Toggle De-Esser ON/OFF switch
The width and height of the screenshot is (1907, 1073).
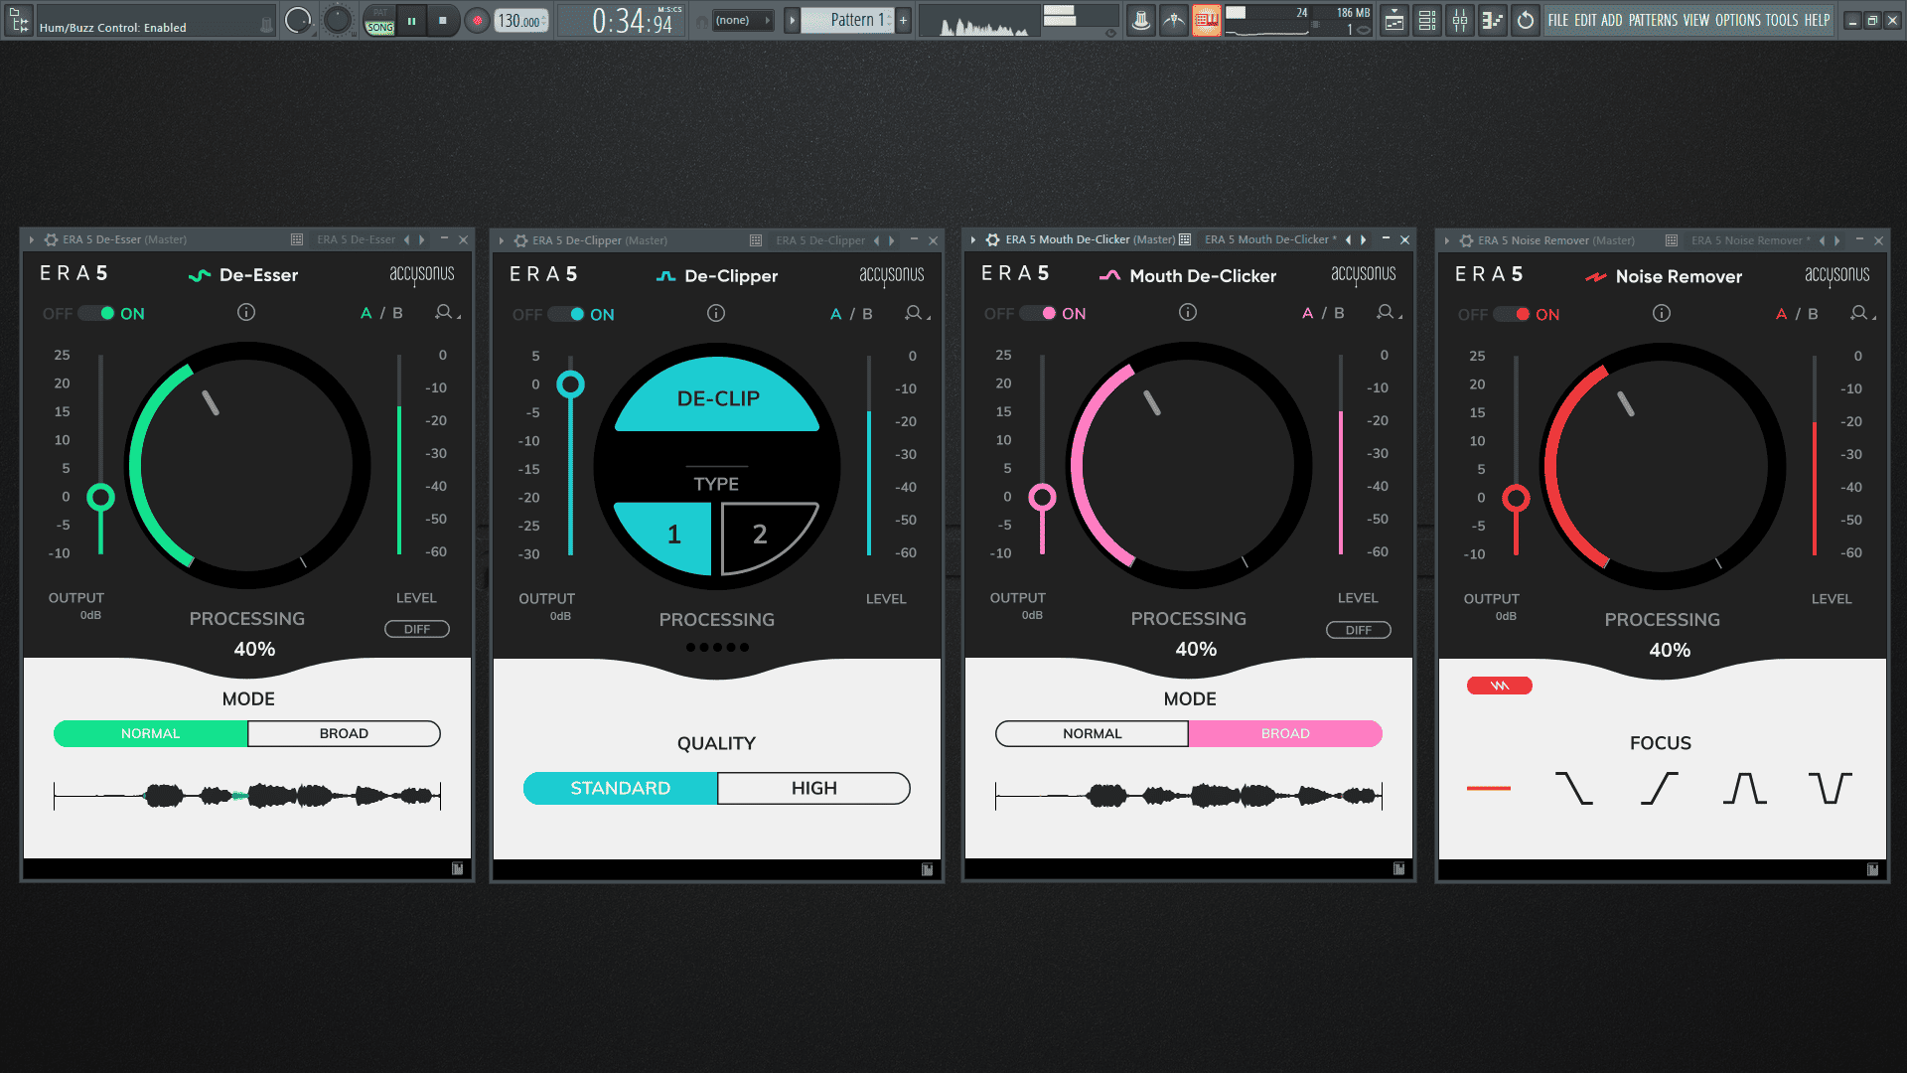tap(96, 313)
